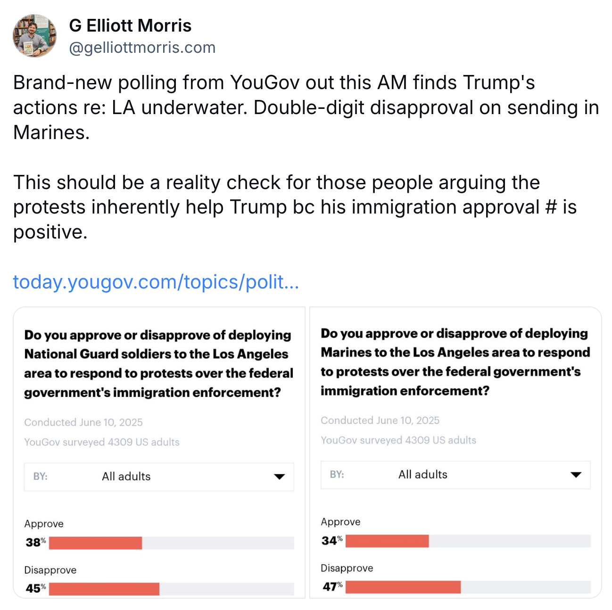This screenshot has width=612, height=610.
Task: Expand the National Guard poll's All adults dropdown
Action: (x=159, y=477)
